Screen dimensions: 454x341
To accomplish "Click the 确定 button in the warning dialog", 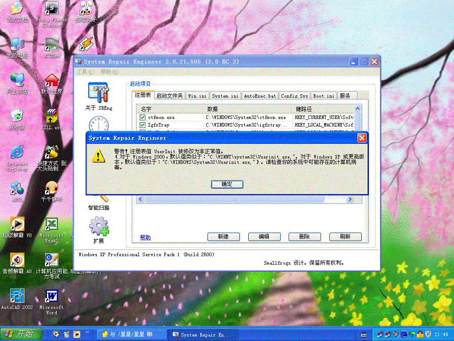I will 227,184.
